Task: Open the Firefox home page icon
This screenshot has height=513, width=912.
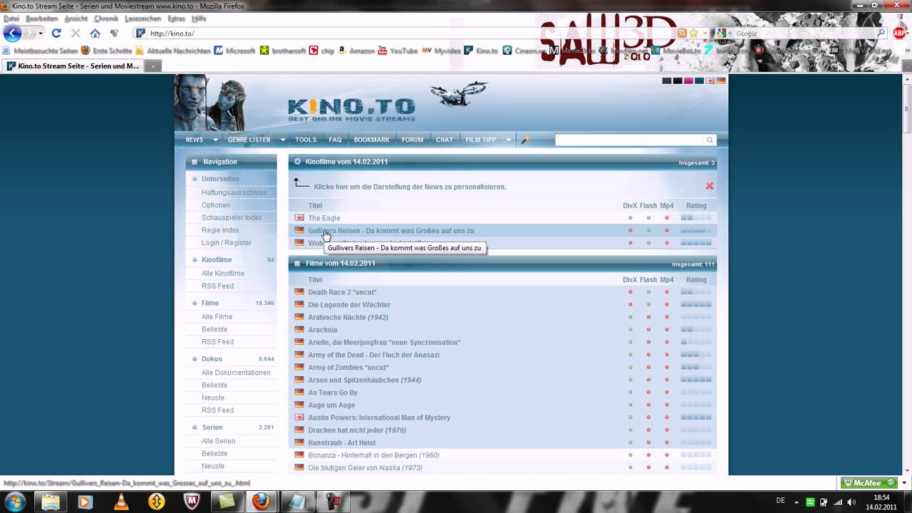Action: coord(95,33)
